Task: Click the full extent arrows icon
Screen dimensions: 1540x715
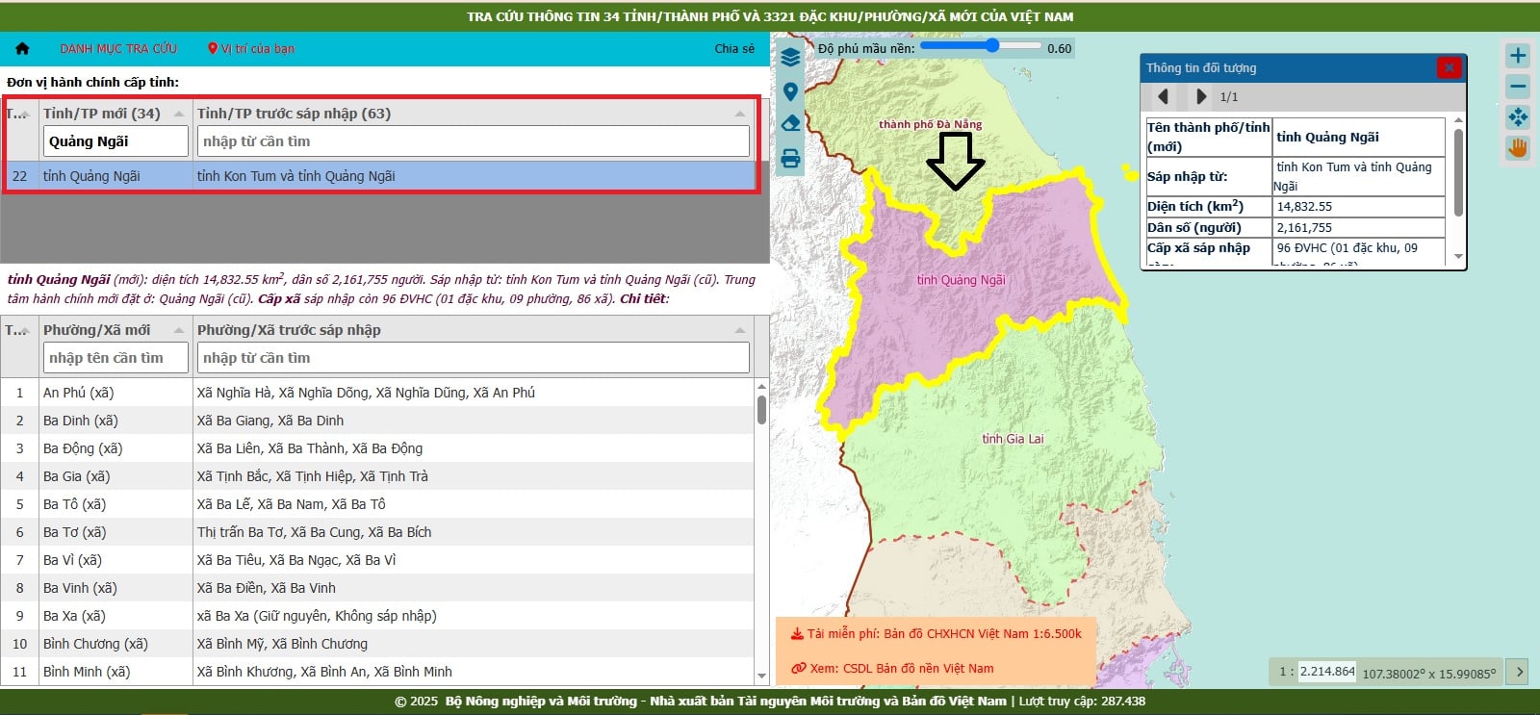Action: 1518,117
